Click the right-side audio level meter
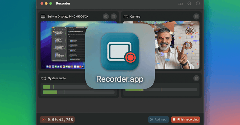Image resolution: width=240 pixels, height=125 pixels. [161, 90]
